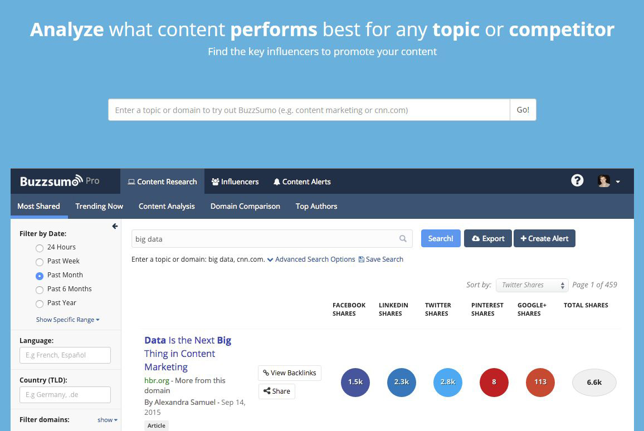This screenshot has width=644, height=431.
Task: Click the Google+ Shares column header
Action: click(532, 309)
